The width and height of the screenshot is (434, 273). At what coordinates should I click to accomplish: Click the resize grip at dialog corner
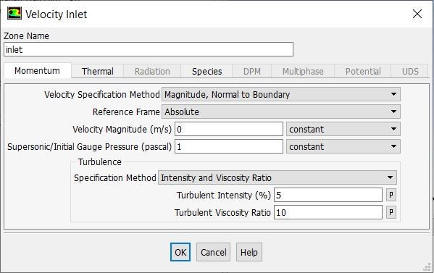427,266
